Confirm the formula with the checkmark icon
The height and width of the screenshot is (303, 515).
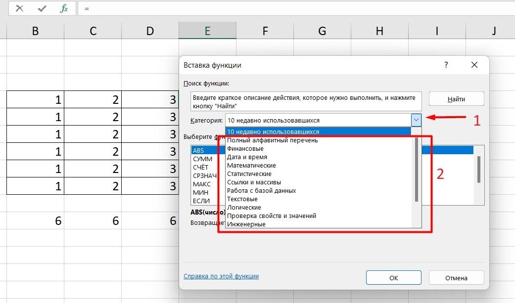[42, 8]
